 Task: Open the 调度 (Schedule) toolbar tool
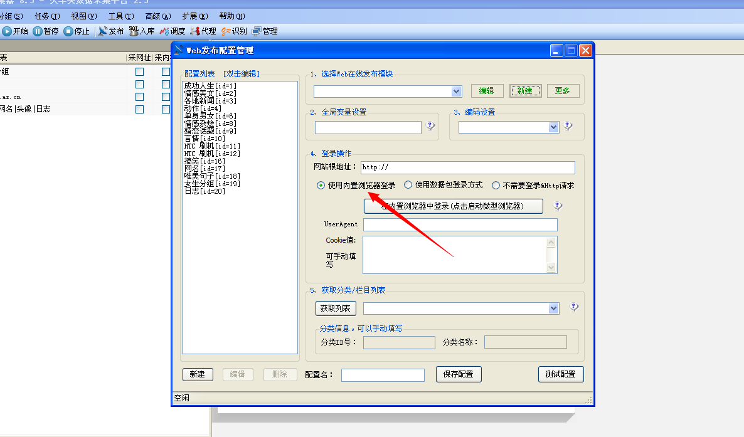tap(164, 31)
